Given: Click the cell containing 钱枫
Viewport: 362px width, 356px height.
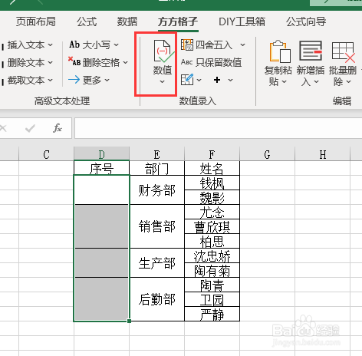Looking at the screenshot, I should click(212, 183).
